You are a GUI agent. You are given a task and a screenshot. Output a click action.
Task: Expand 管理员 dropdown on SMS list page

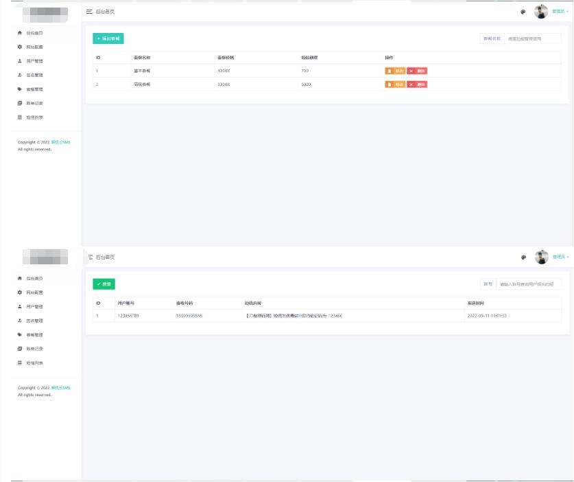[560, 257]
